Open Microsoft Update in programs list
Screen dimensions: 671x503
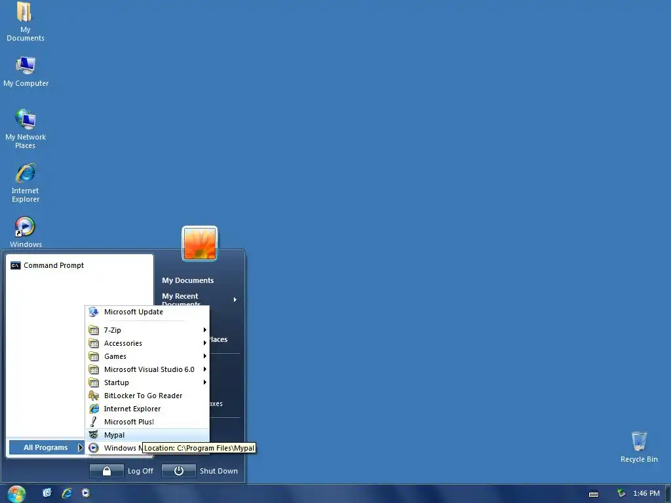point(147,312)
